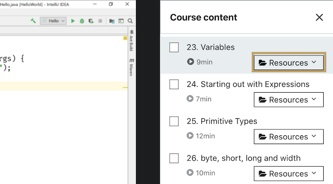Expand Resources dropdown for 23. Variables
The height and width of the screenshot is (184, 333).
[x=289, y=63]
